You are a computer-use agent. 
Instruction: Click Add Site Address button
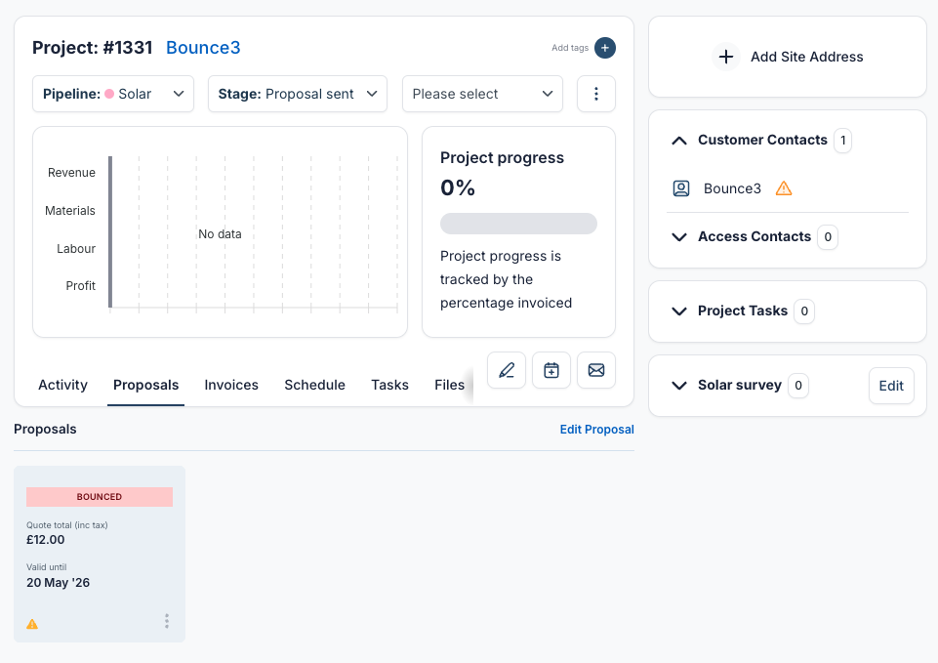(788, 57)
